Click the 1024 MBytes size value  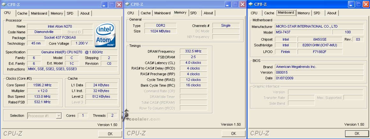click(x=160, y=31)
